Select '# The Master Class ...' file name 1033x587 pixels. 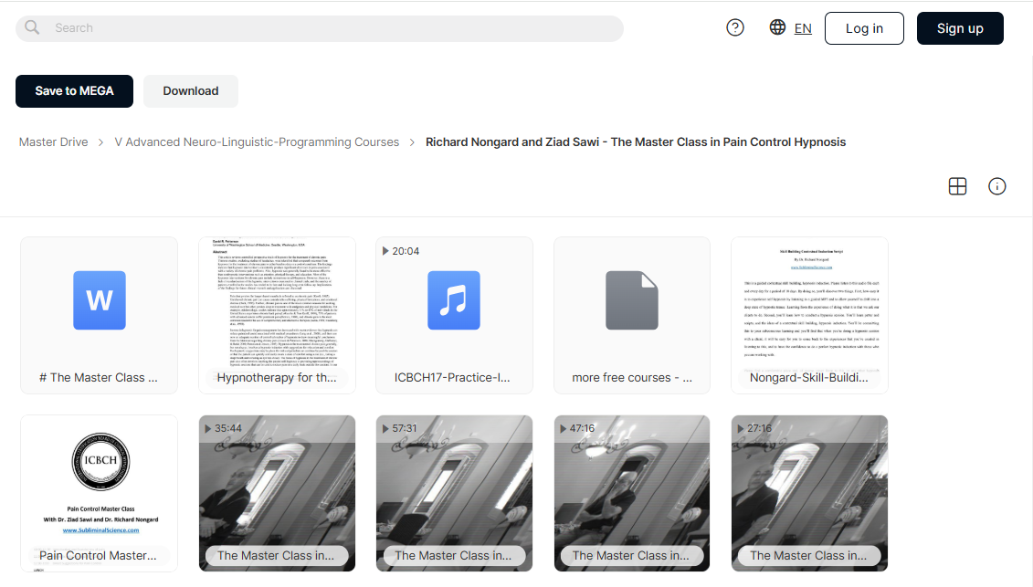(x=98, y=378)
